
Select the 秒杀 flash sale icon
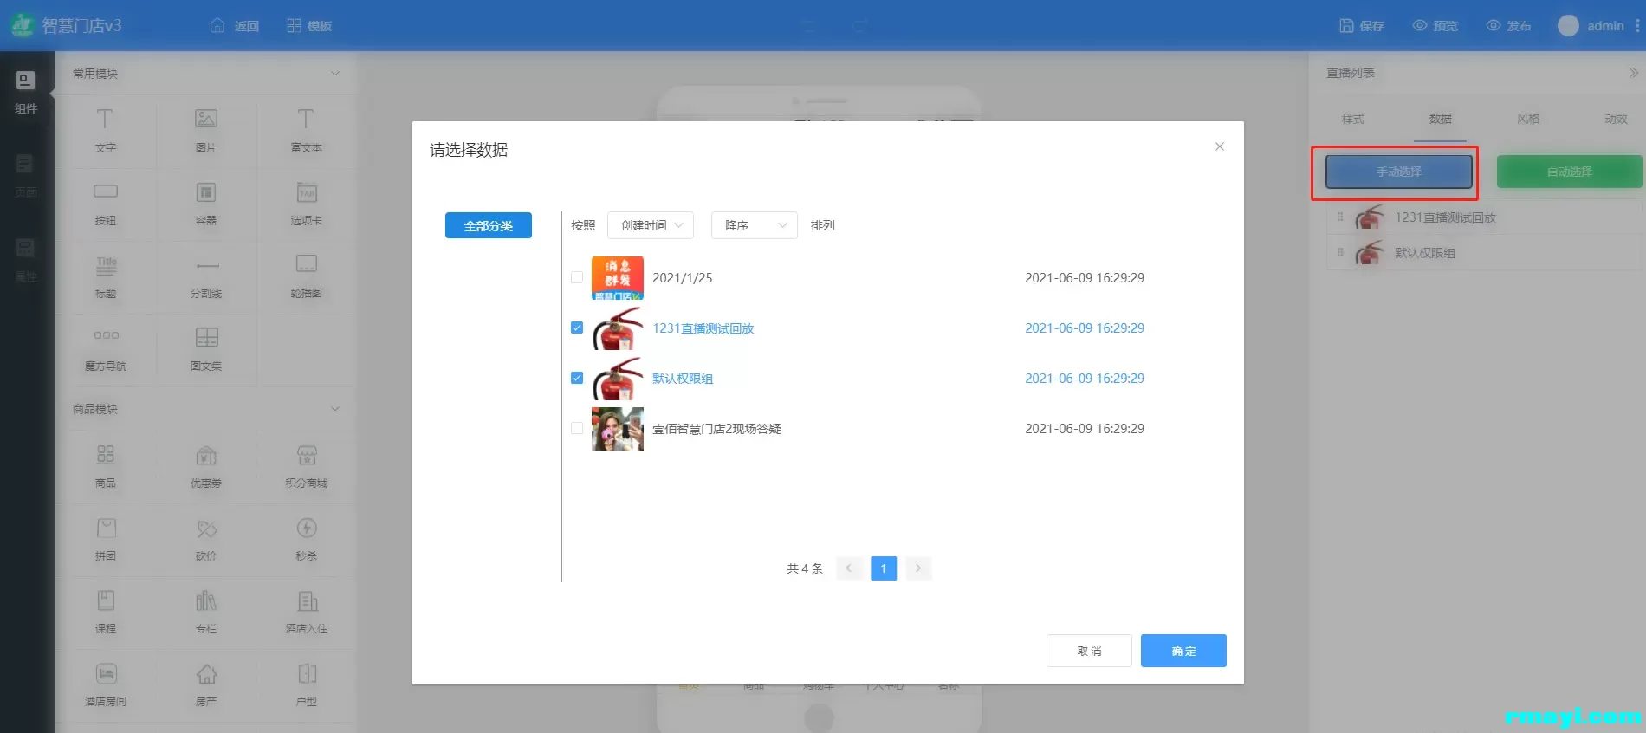click(307, 528)
